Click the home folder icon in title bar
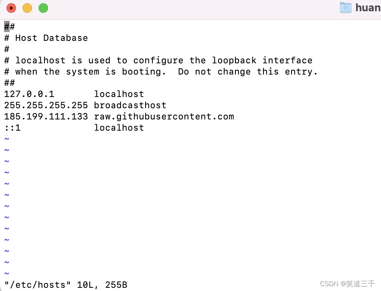The height and width of the screenshot is (291, 381). point(346,8)
